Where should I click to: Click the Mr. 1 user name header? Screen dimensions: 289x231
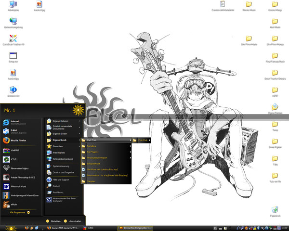point(10,110)
